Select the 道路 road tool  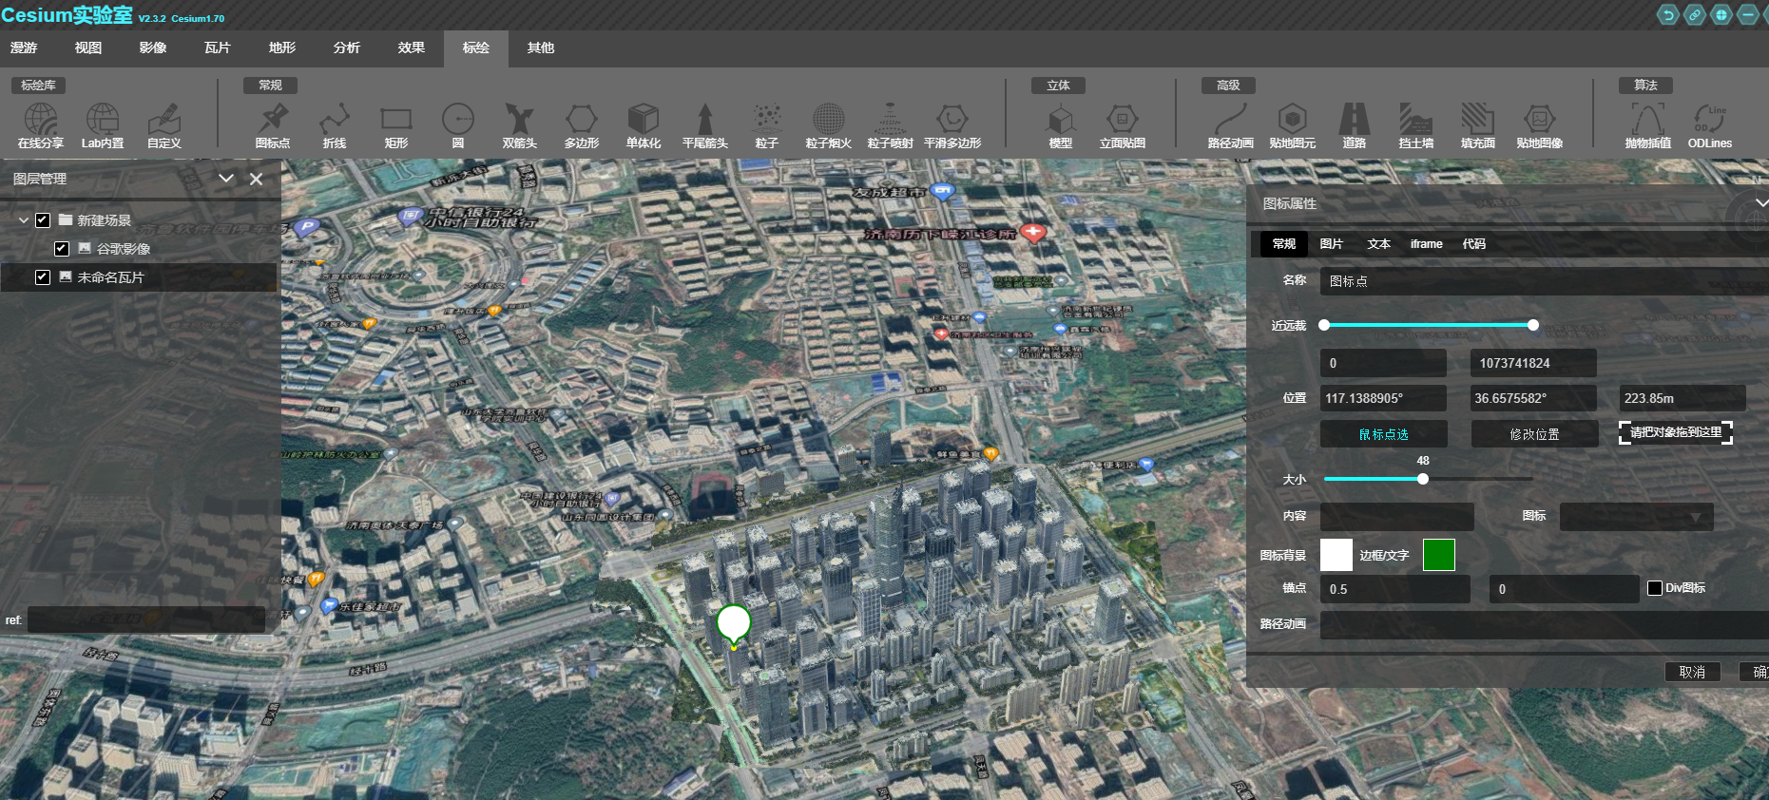[1355, 126]
